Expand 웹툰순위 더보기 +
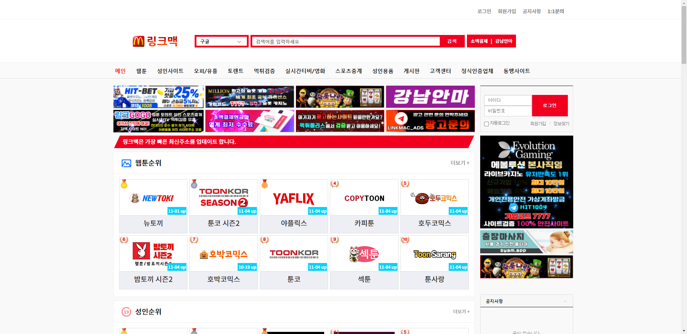The height and width of the screenshot is (334, 687). (x=460, y=163)
